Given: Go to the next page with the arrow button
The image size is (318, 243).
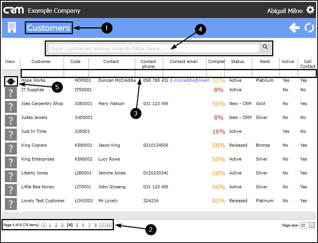Looking at the screenshot, I should click(101, 225).
